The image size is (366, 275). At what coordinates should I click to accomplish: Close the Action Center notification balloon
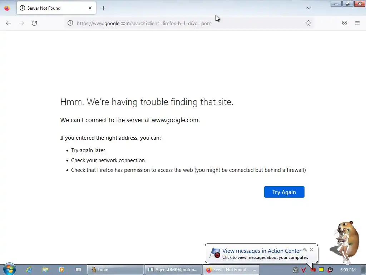[311, 250]
